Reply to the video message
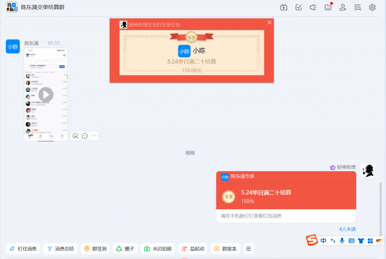The width and height of the screenshot is (386, 259). pyautogui.click(x=85, y=136)
